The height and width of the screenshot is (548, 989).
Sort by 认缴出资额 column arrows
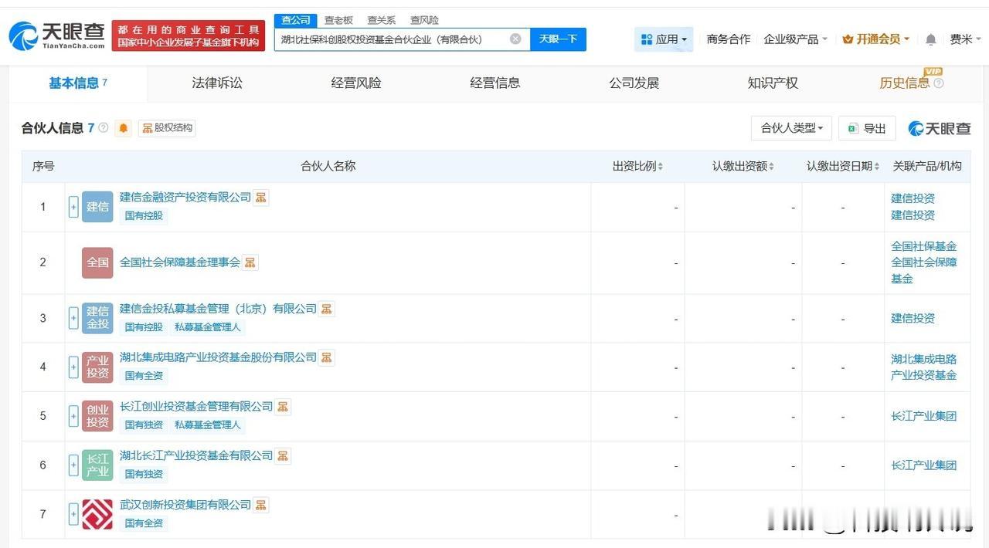click(x=771, y=167)
